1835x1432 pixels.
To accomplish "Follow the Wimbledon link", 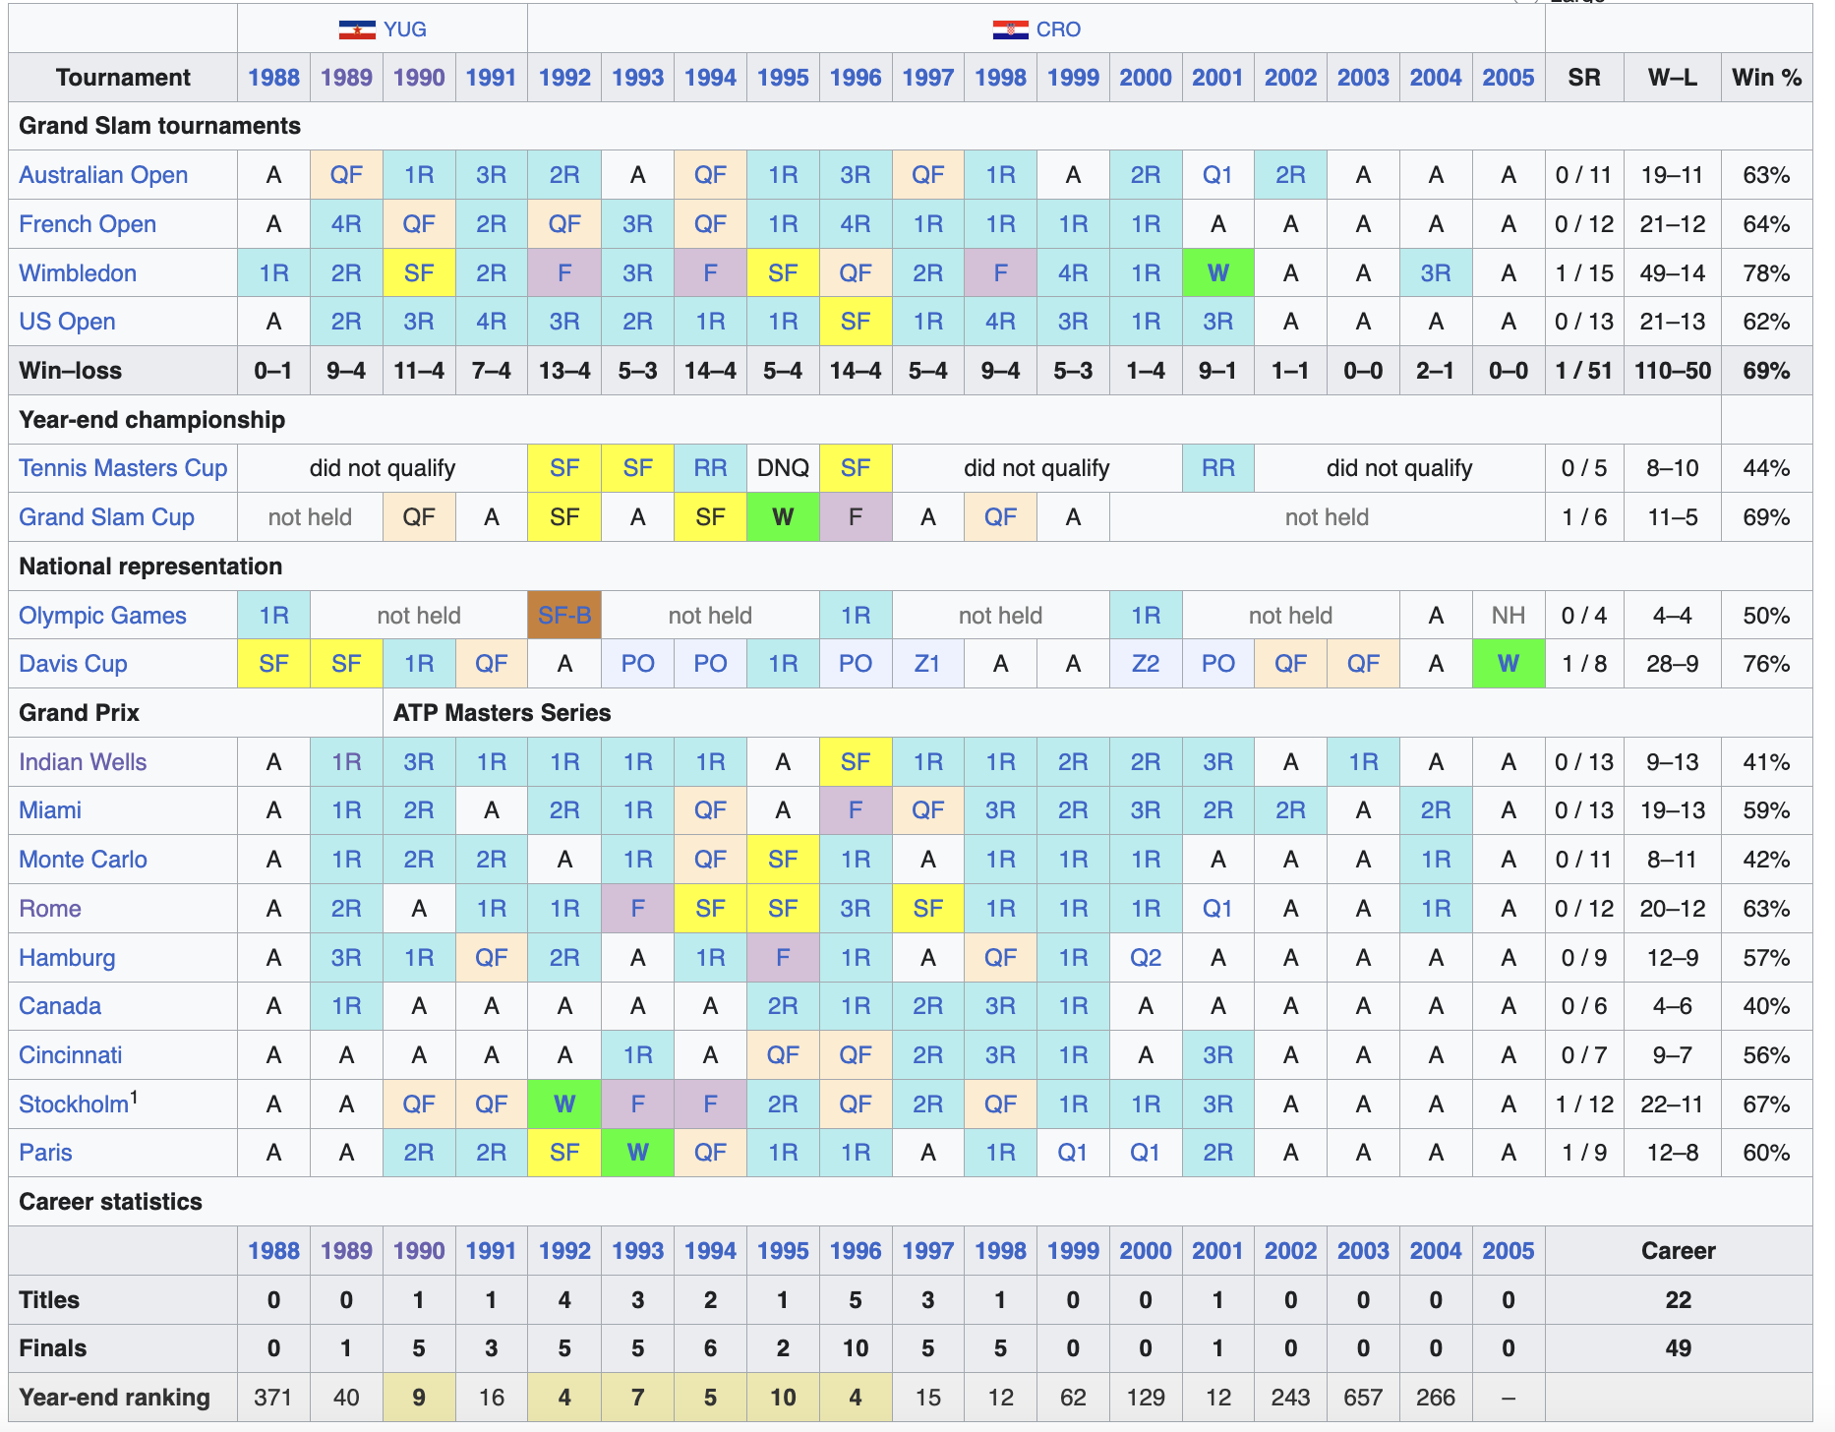I will pyautogui.click(x=78, y=273).
